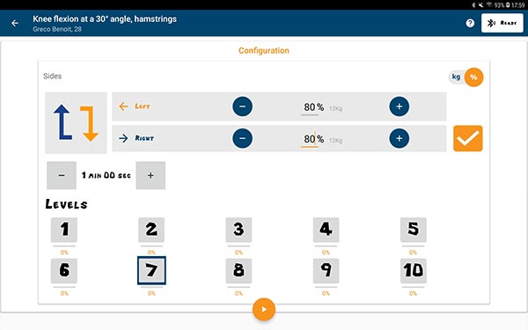The height and width of the screenshot is (330, 528).
Task: Select the % unit toggle
Action: point(473,77)
